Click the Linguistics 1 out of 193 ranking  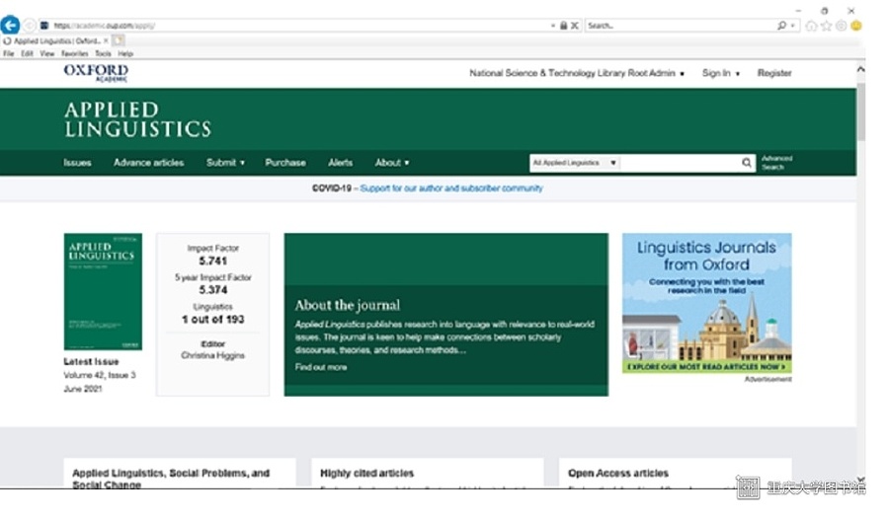tap(212, 319)
